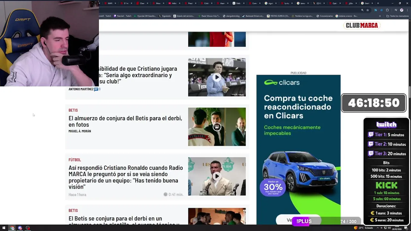The width and height of the screenshot is (411, 231).
Task: Open the taskbar clock and date
Action: tap(397, 228)
